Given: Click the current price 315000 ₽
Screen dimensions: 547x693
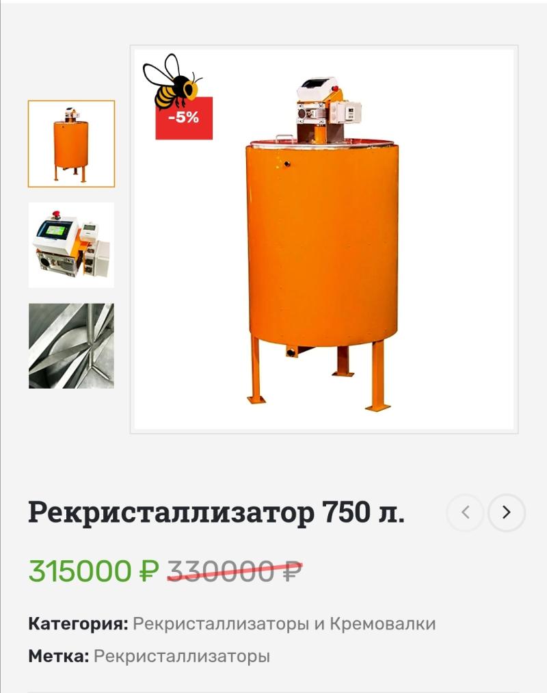Looking at the screenshot, I should pyautogui.click(x=94, y=571).
